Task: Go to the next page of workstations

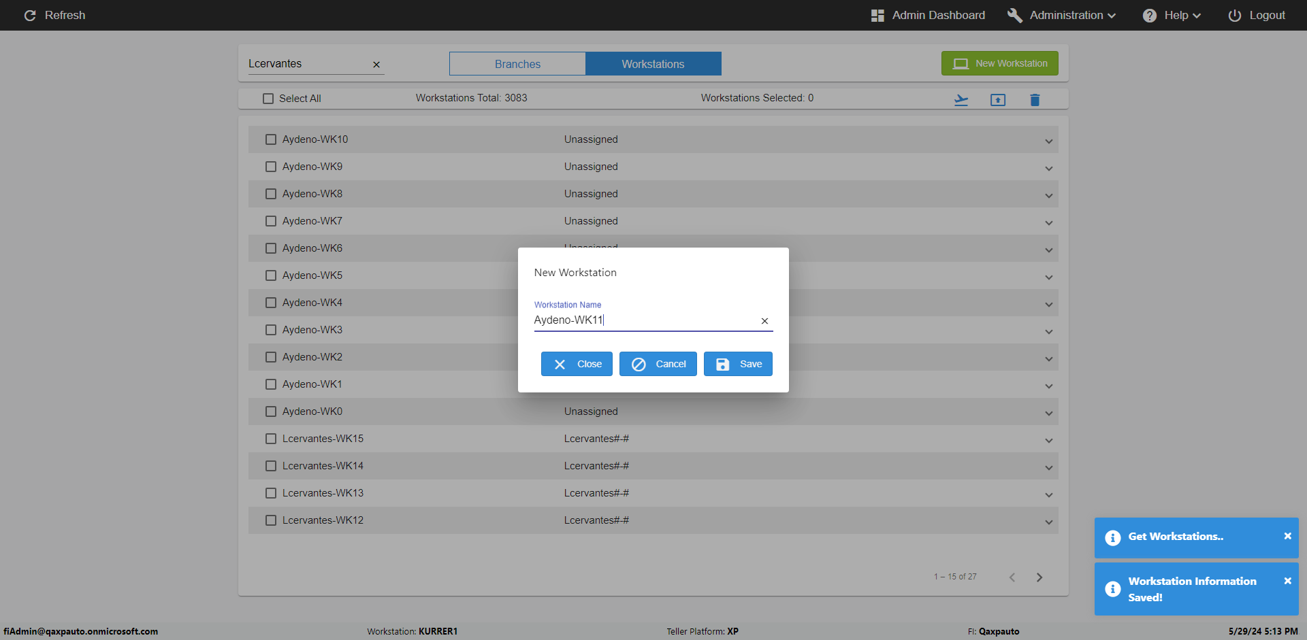Action: 1039,577
